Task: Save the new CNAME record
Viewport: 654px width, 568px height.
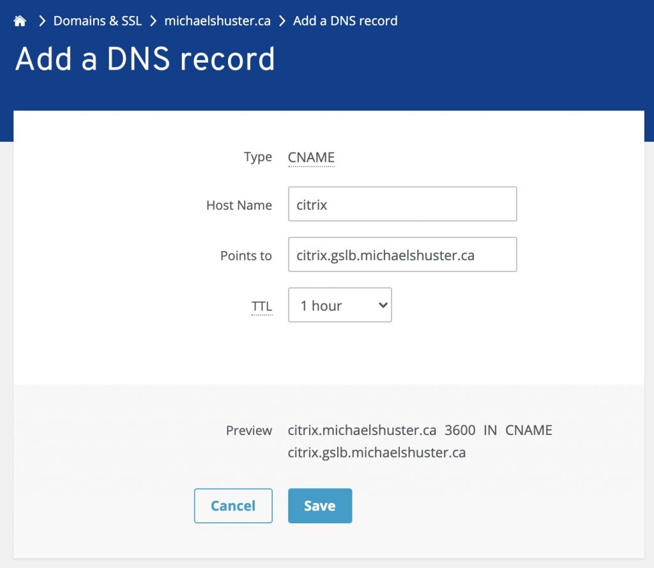Action: click(x=319, y=505)
